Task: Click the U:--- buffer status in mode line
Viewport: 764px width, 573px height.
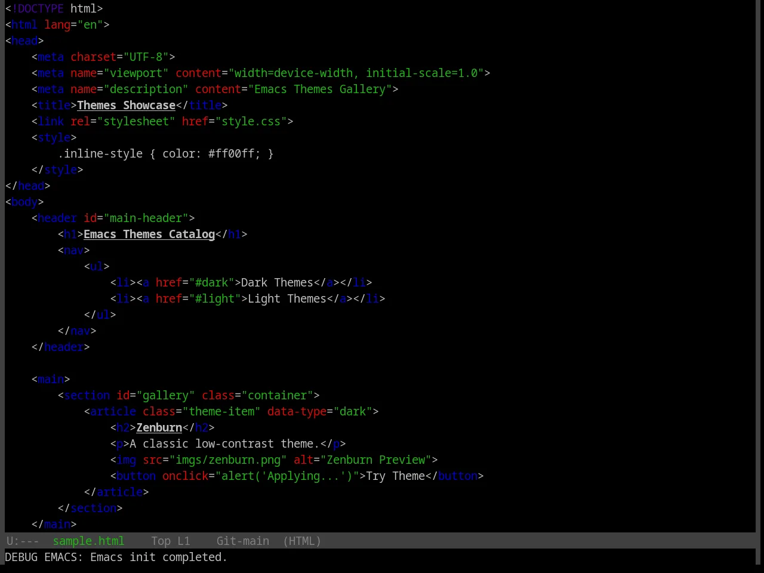Action: (23, 541)
